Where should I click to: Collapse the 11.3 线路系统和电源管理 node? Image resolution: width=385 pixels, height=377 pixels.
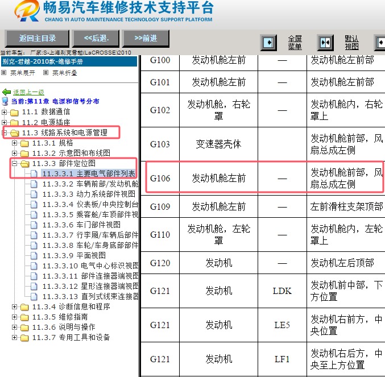tap(4, 133)
